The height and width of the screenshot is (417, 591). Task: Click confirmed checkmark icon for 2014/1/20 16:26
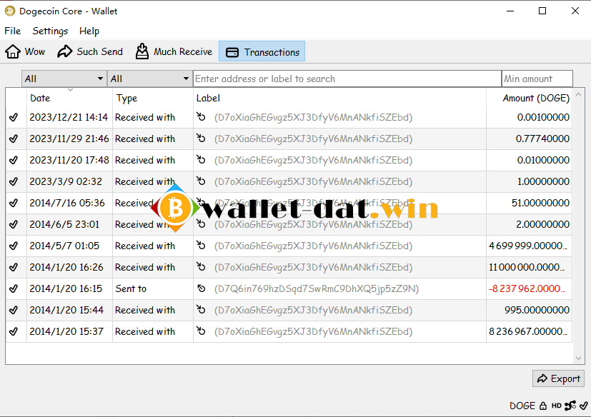coord(14,267)
